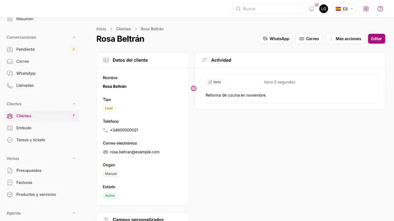Click the envelope icon beside the email address
The image size is (394, 221).
[x=105, y=152]
